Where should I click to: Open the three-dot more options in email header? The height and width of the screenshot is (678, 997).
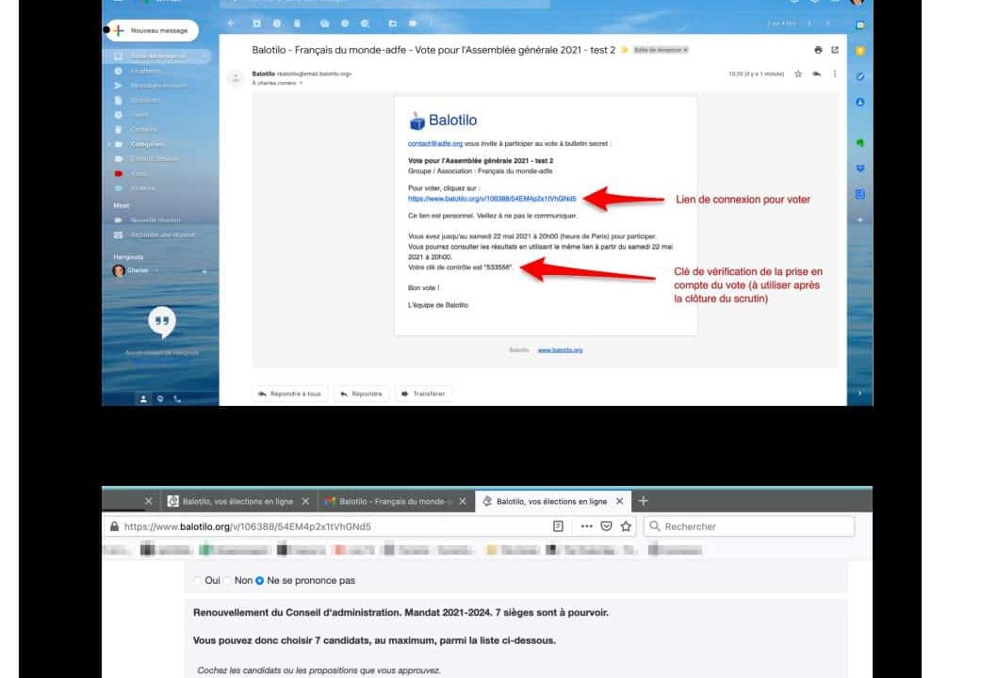point(834,73)
